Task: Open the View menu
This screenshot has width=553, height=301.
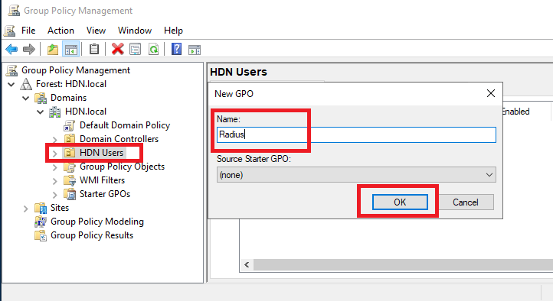Action: pos(96,31)
